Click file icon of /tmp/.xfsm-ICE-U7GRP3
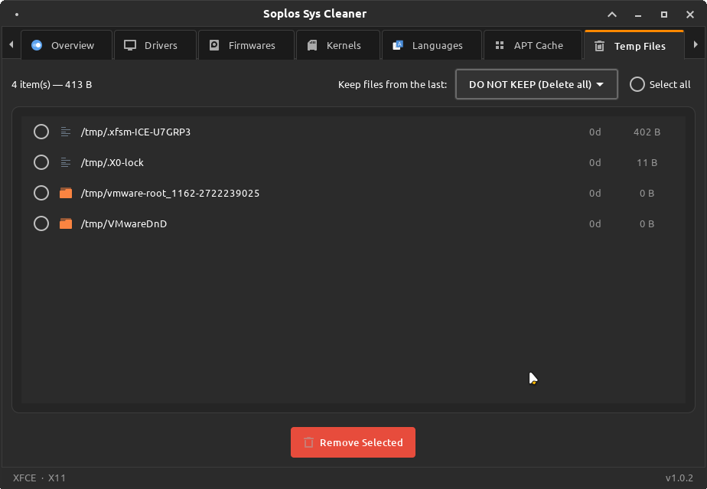The height and width of the screenshot is (489, 707). (65, 132)
